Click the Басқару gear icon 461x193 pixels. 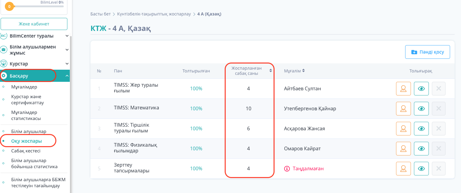click(x=4, y=76)
